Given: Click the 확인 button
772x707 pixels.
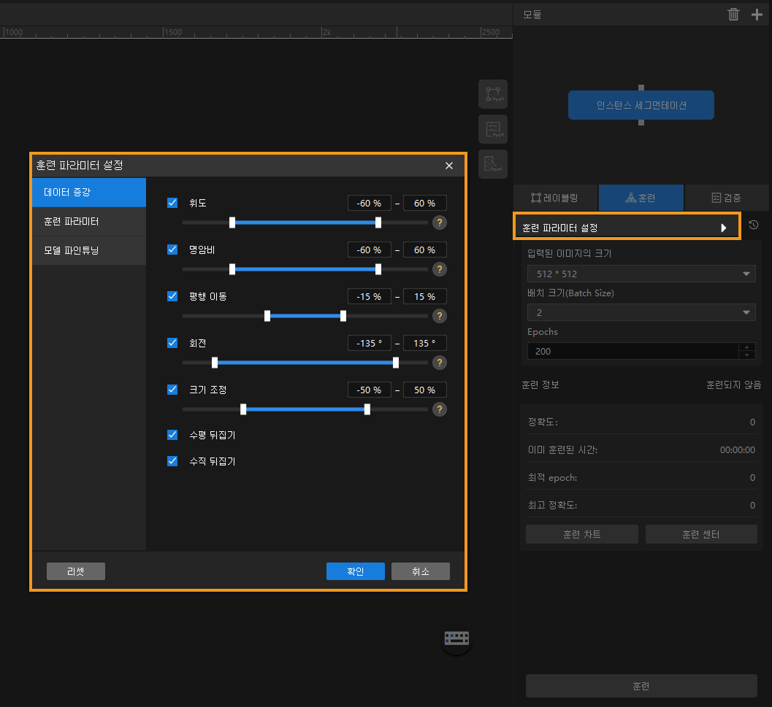Looking at the screenshot, I should pos(355,571).
